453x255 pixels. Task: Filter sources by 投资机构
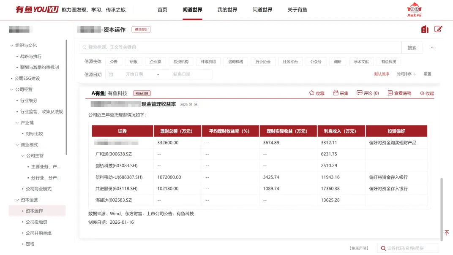(181, 62)
